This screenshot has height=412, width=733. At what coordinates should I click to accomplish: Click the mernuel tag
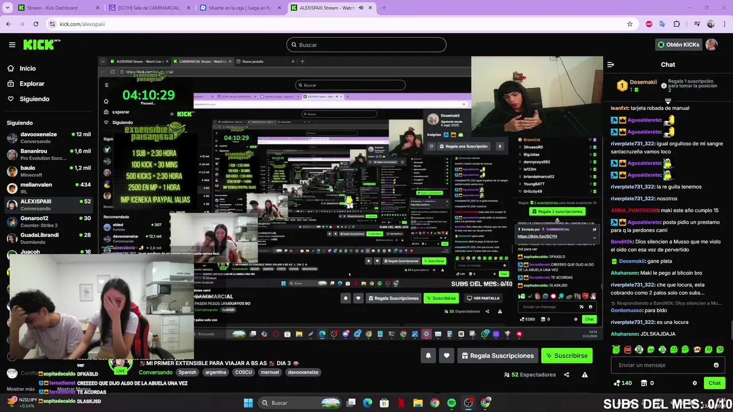[x=270, y=372]
